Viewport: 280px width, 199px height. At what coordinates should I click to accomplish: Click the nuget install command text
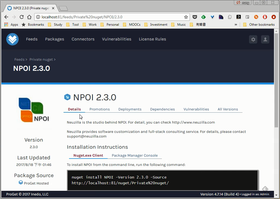(120, 180)
